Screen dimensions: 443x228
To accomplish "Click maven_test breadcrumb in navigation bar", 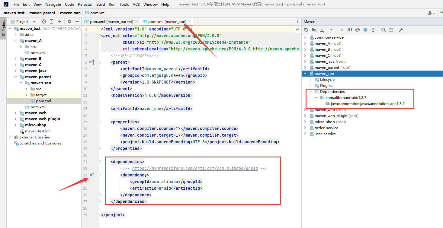I will [x=14, y=13].
